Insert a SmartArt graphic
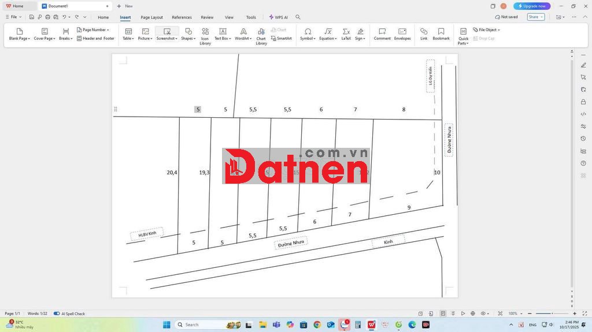The image size is (592, 332). coord(282,38)
